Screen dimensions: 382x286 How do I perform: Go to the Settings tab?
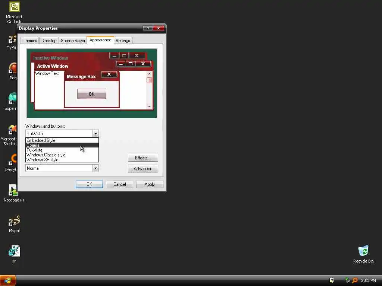point(123,41)
